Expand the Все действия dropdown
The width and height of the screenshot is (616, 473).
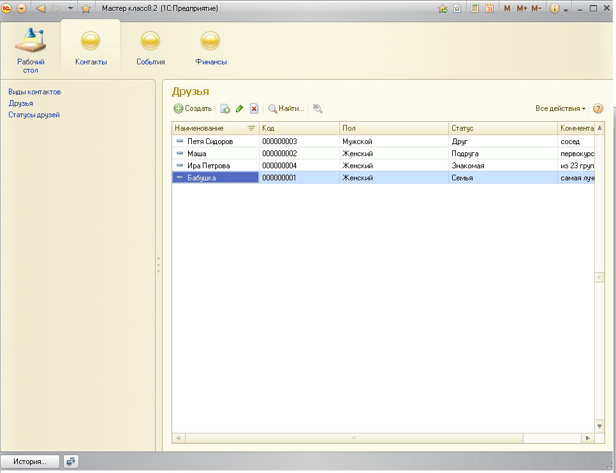tap(561, 109)
